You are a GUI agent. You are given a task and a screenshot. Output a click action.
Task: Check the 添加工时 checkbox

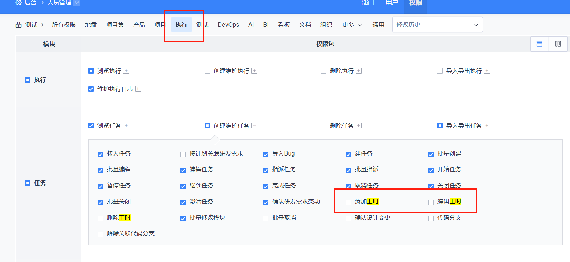click(348, 202)
